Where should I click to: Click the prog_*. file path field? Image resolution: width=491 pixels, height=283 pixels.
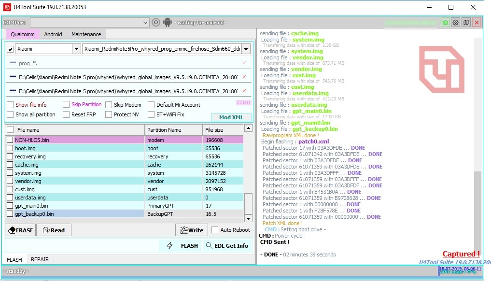[128, 63]
